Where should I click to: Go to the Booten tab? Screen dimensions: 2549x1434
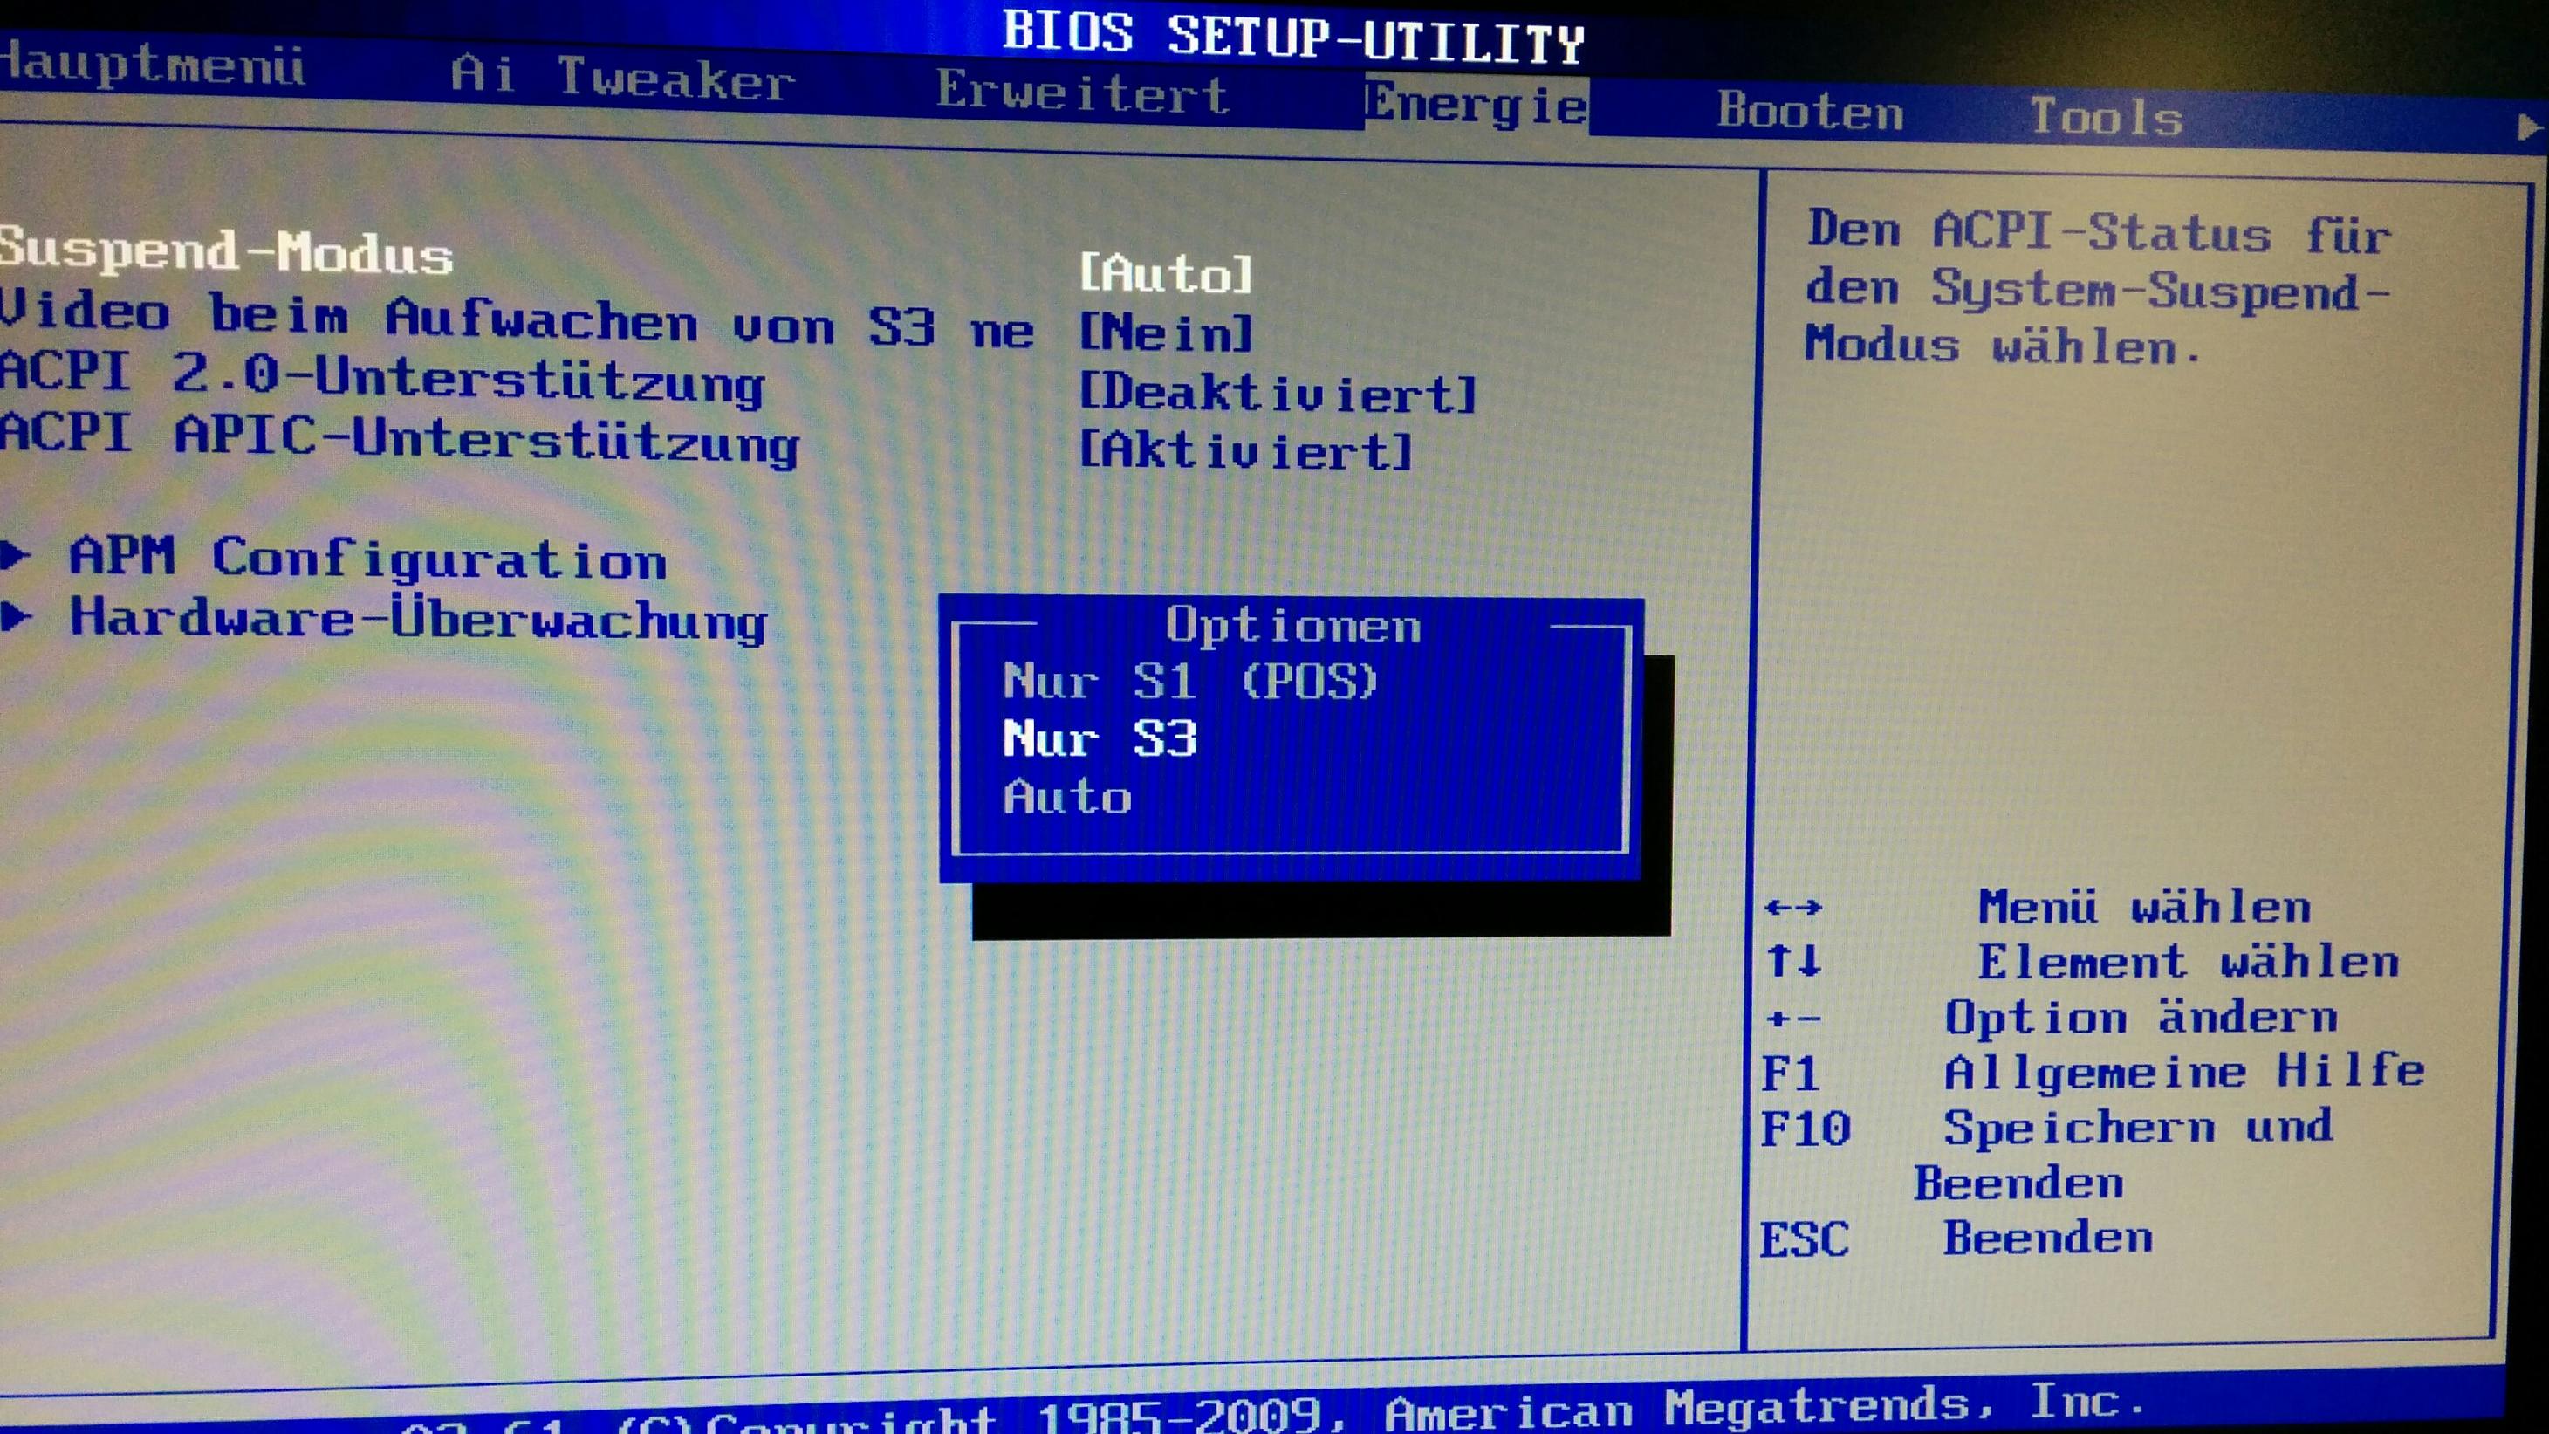[1809, 112]
